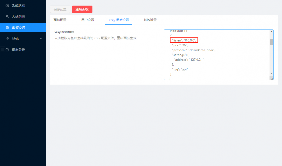Click the 保存配置 button
The image size is (282, 166).
pos(60,9)
